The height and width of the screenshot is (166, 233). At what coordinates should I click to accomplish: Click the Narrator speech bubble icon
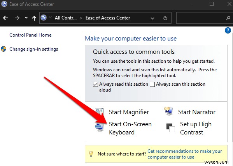point(168,111)
